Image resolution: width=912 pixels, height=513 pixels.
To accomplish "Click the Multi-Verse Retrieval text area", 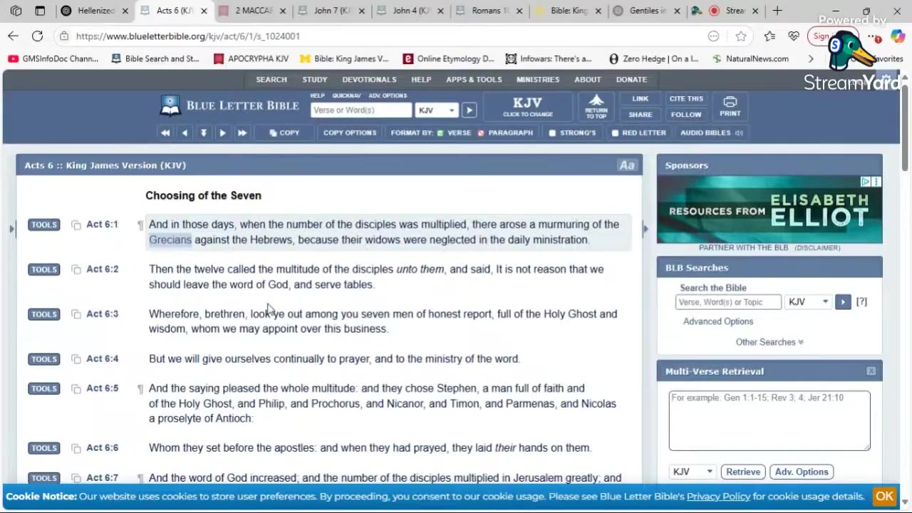I will [769, 420].
